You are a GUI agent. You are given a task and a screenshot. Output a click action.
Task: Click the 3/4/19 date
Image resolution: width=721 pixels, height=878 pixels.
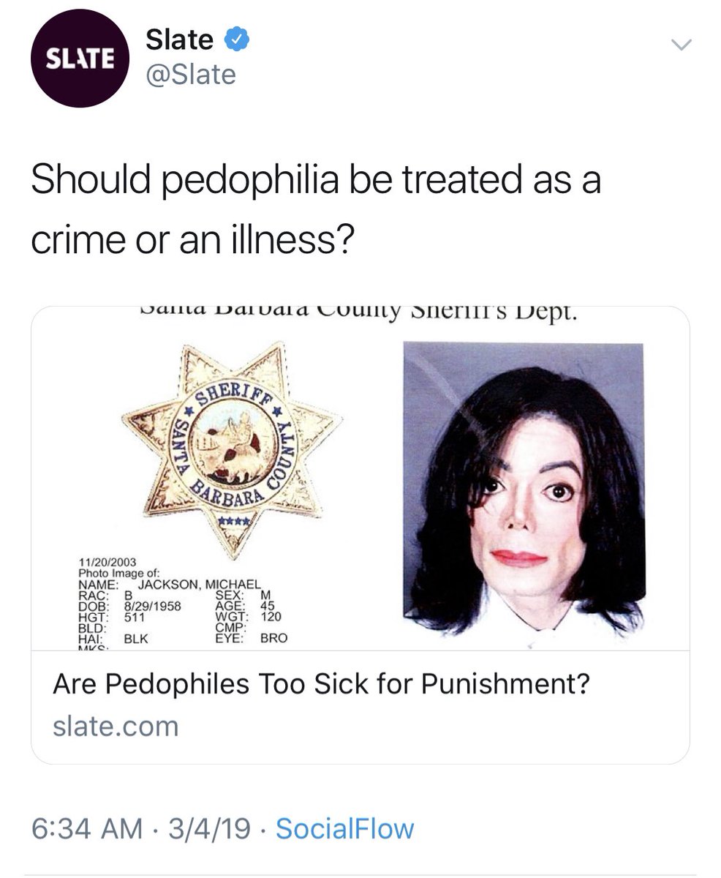click(x=209, y=829)
